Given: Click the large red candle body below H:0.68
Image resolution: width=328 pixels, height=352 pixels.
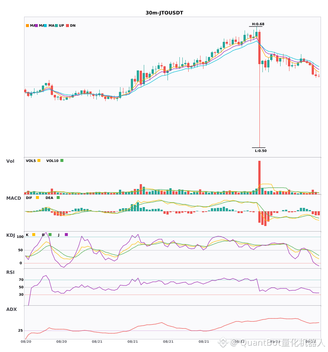Looking at the screenshot, I should tap(259, 48).
